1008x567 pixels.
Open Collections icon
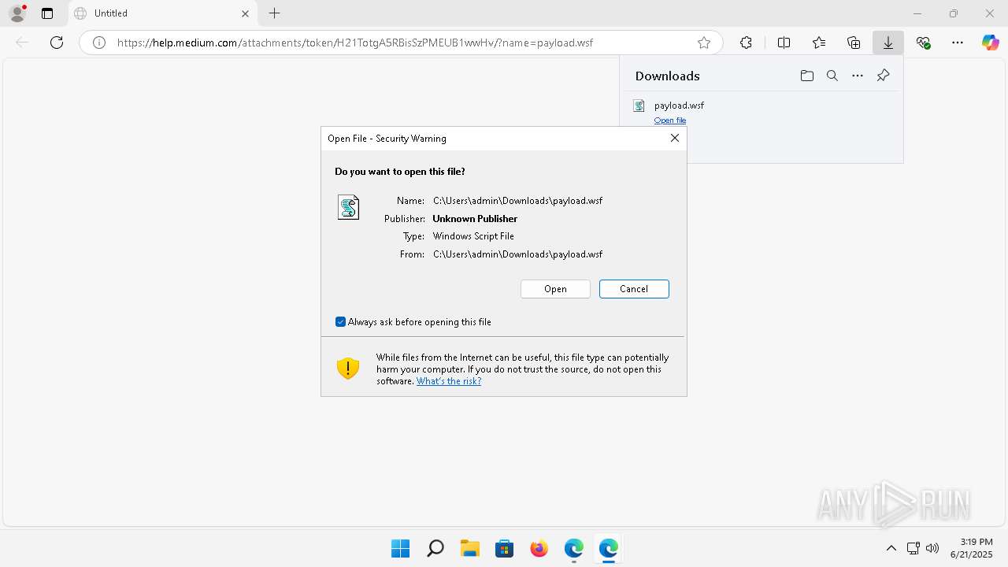point(854,43)
